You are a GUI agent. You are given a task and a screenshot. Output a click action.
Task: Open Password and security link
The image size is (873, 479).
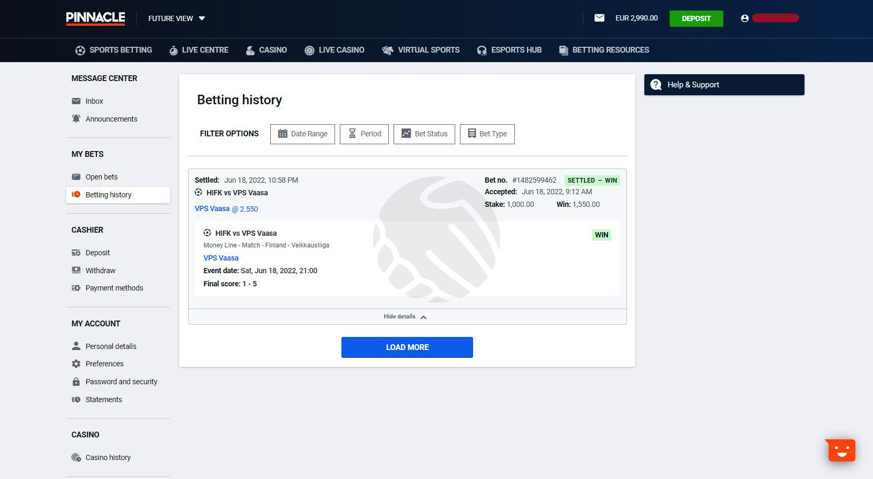tap(122, 382)
